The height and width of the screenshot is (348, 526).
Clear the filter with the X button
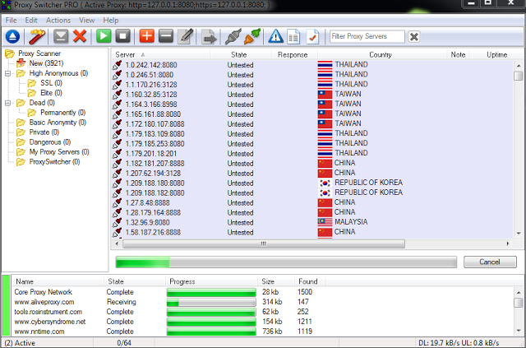point(414,36)
